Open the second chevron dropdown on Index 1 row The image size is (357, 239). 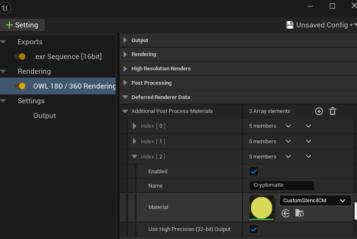[x=309, y=141]
